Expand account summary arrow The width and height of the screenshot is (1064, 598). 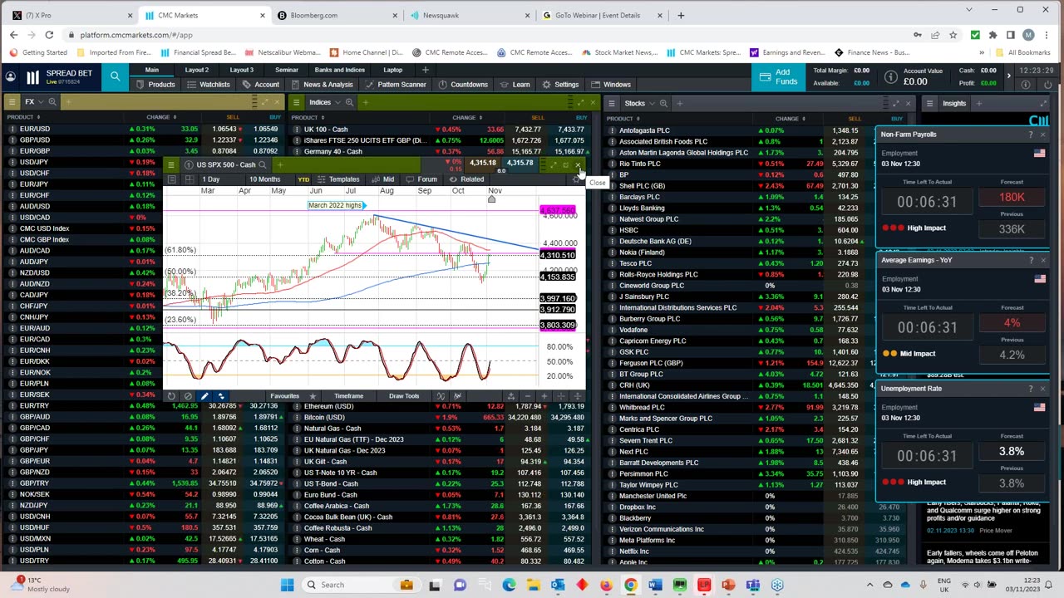point(1008,76)
